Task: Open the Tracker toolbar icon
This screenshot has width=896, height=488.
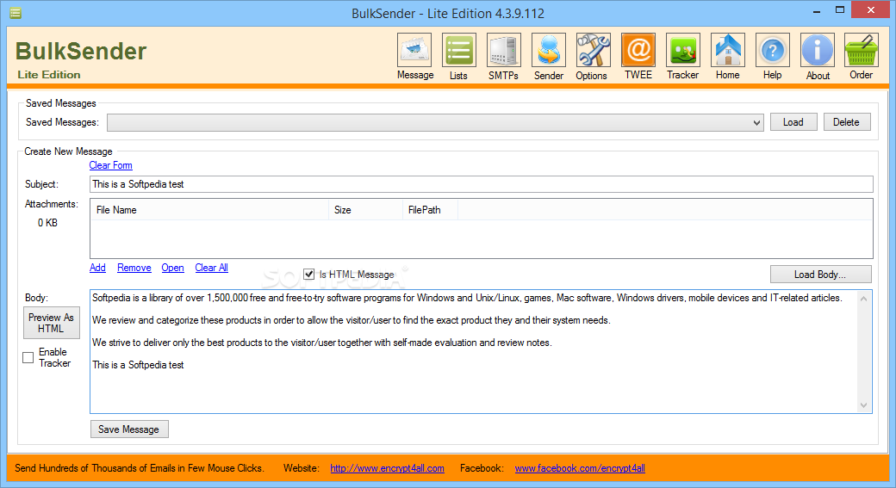Action: 683,50
